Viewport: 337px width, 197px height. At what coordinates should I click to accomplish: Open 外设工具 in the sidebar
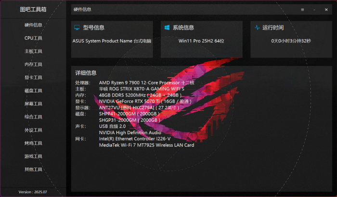[x=33, y=130]
